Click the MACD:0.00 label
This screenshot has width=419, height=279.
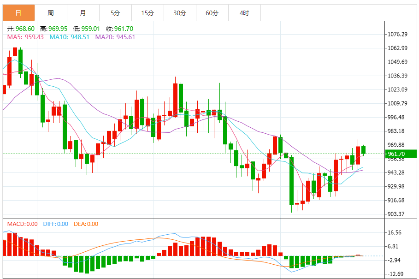point(23,224)
